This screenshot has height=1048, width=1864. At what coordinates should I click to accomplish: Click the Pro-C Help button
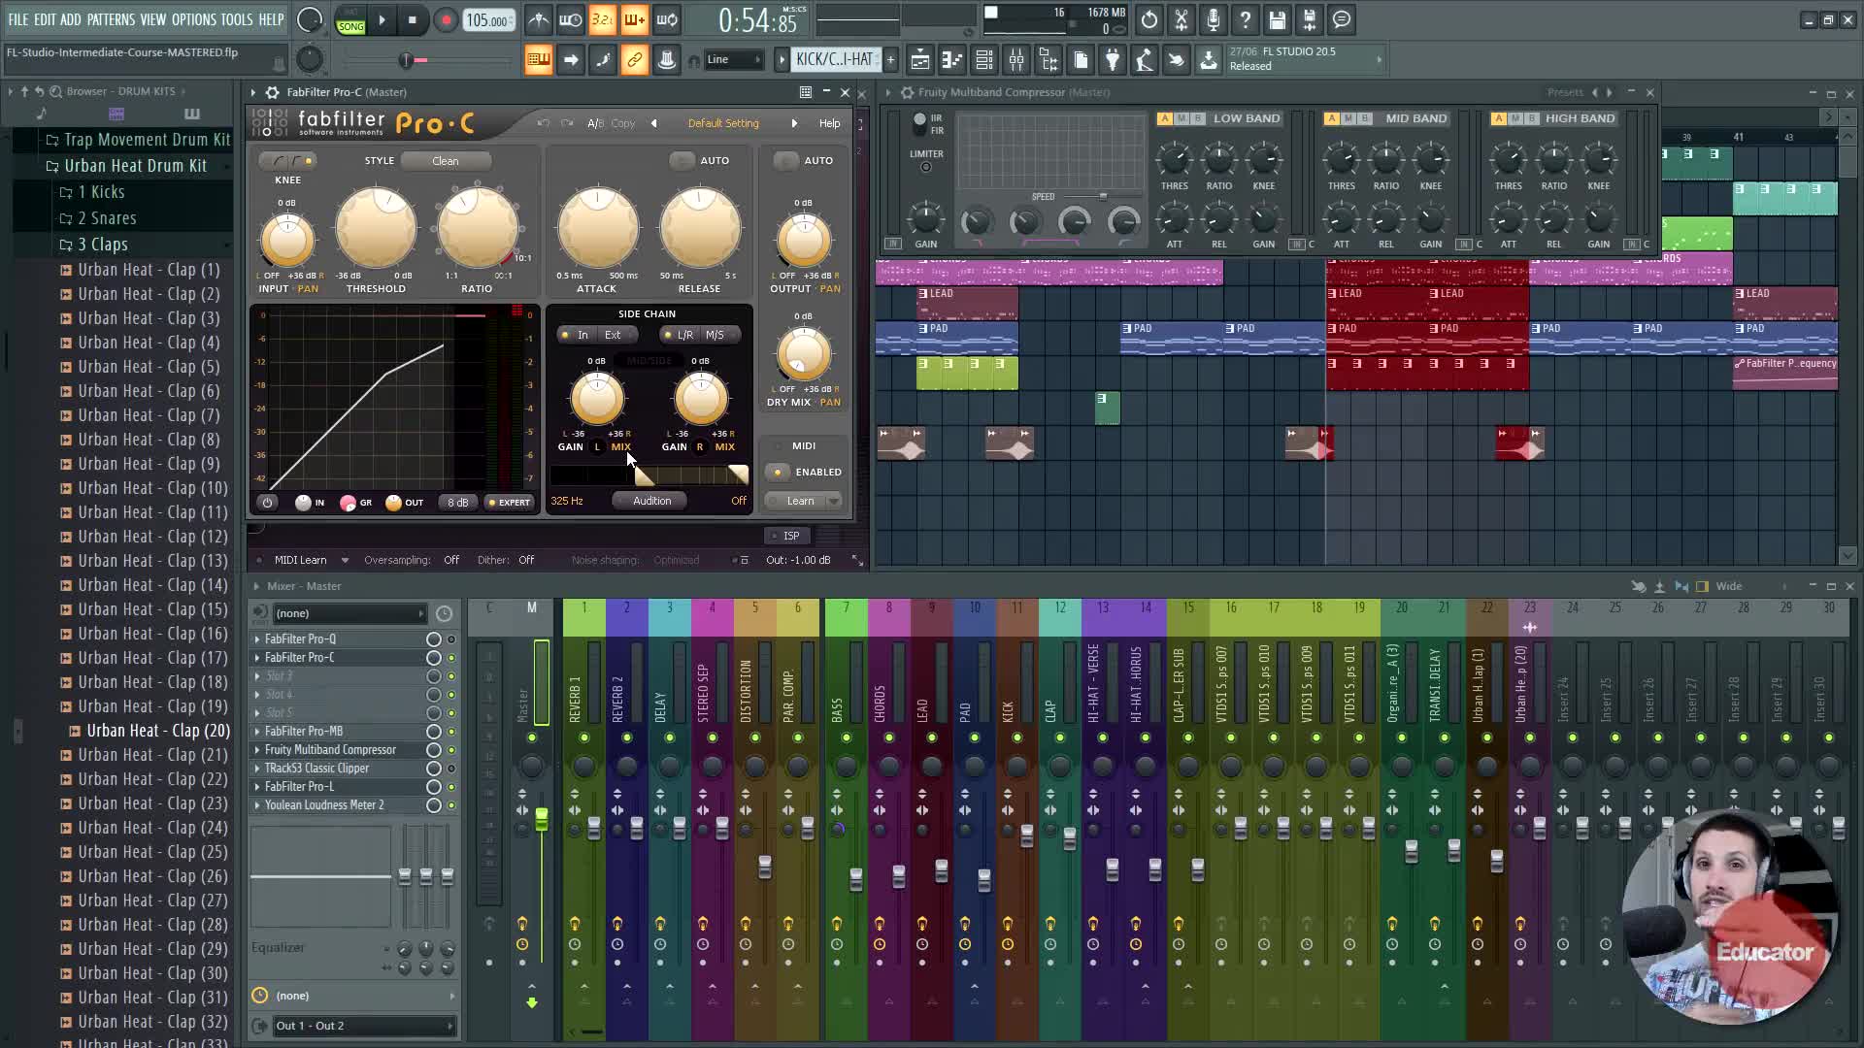coord(829,123)
